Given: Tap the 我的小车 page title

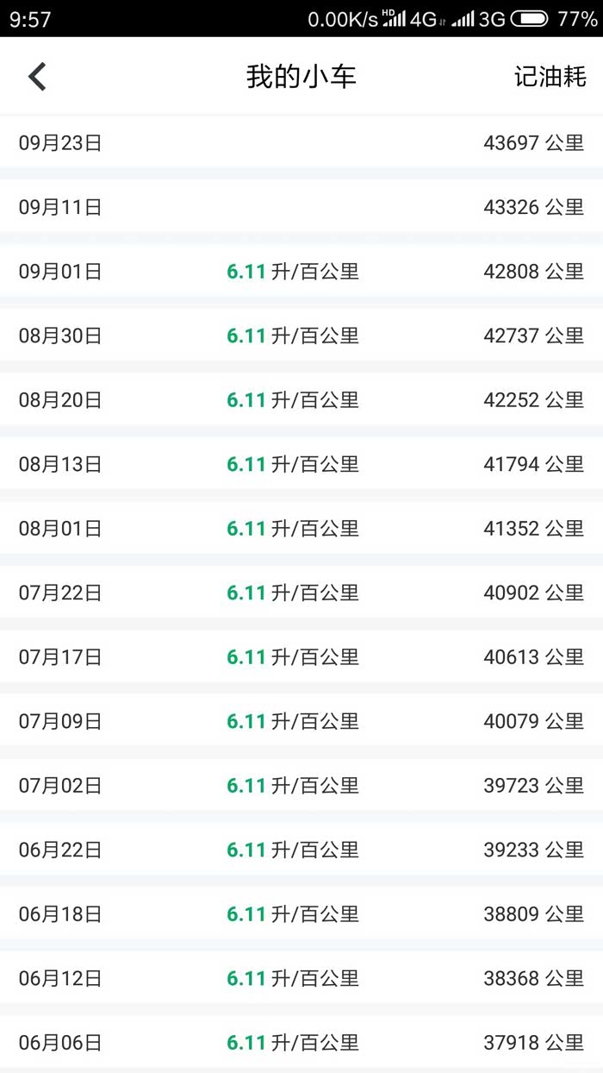Looking at the screenshot, I should click(301, 76).
